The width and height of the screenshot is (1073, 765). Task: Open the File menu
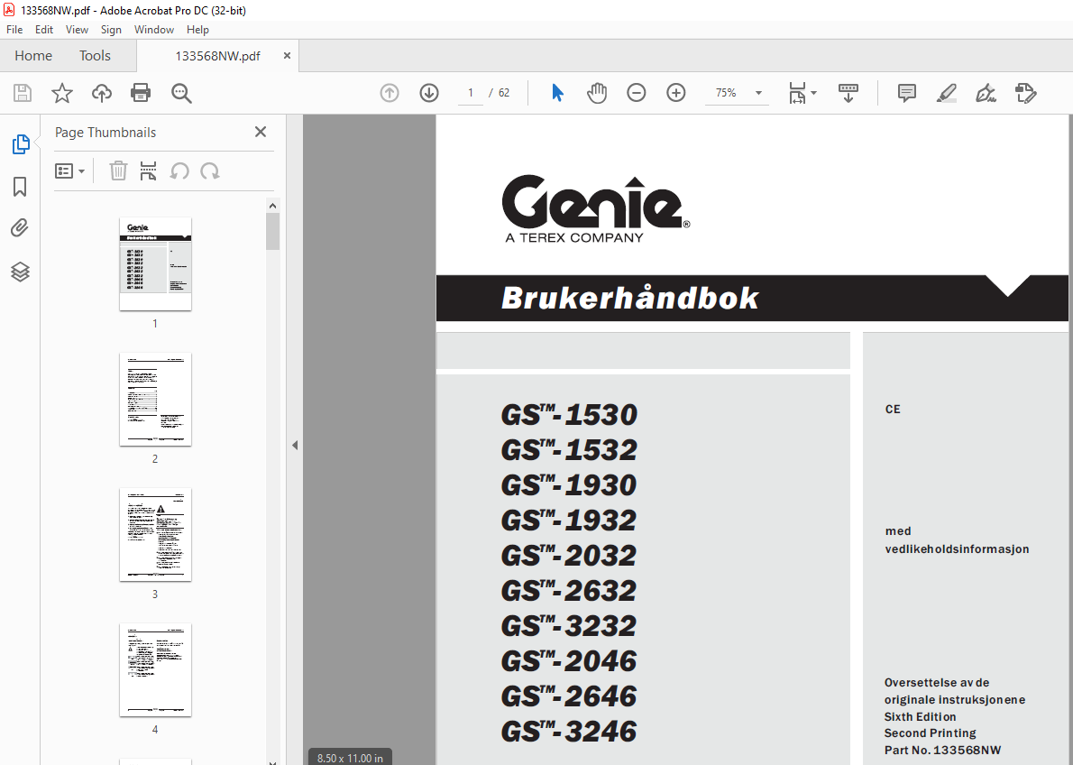[x=14, y=30]
